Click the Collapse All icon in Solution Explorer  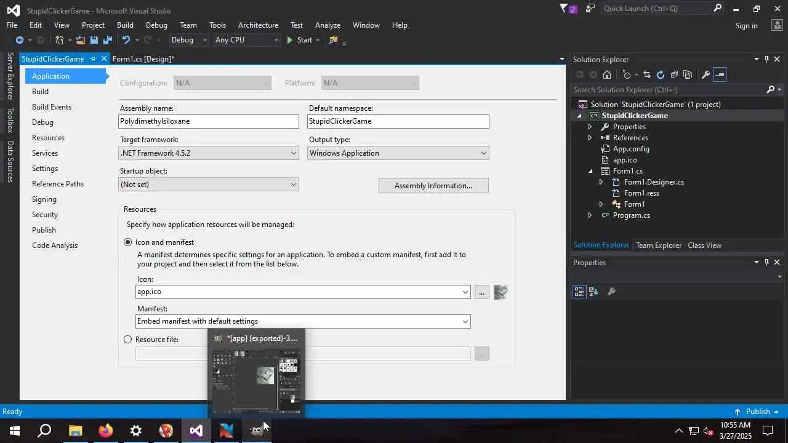click(674, 74)
